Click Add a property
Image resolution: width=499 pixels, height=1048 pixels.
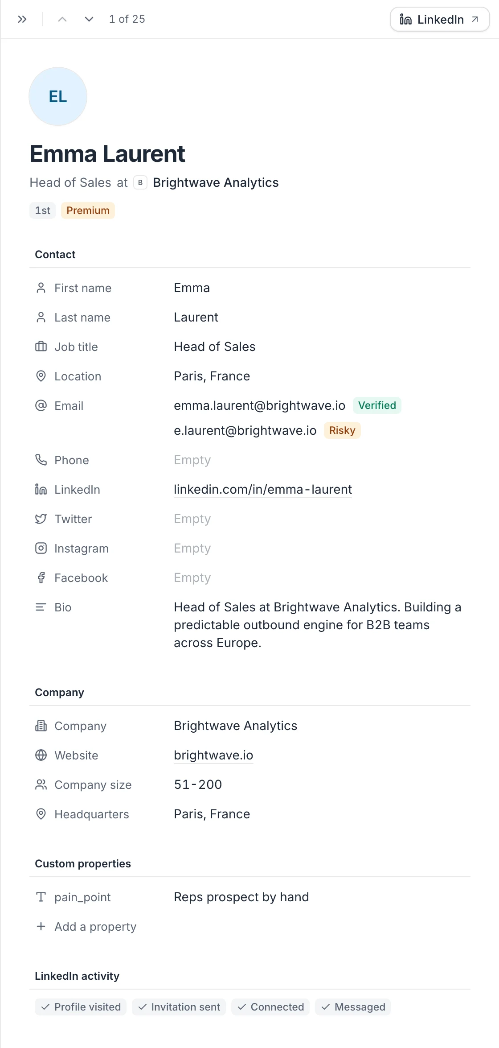click(x=86, y=927)
